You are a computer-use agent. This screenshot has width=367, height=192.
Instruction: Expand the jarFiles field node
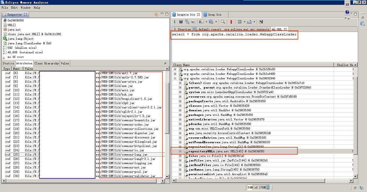180,160
